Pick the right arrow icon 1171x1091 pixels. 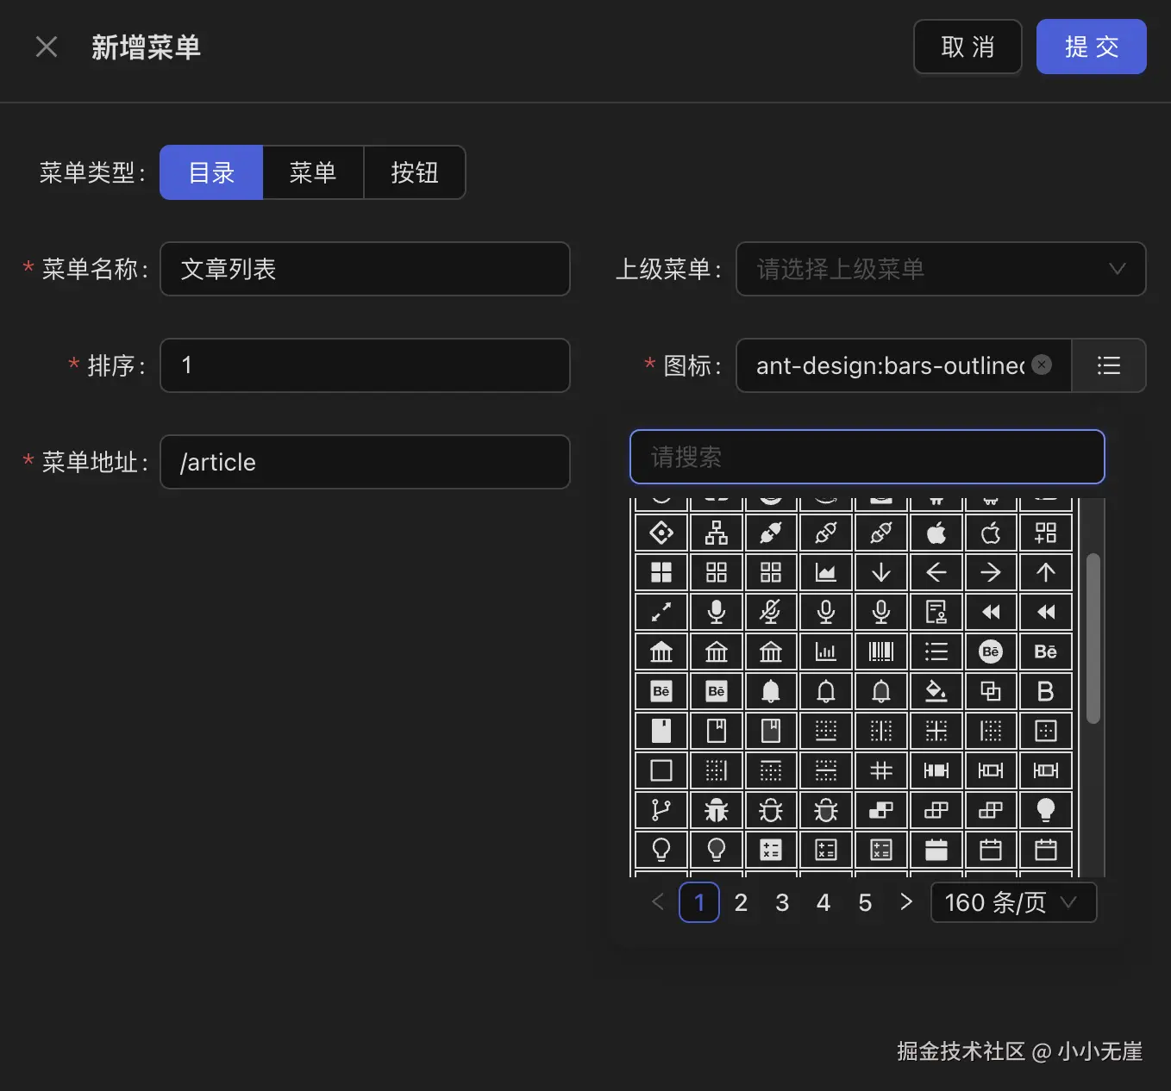(991, 572)
